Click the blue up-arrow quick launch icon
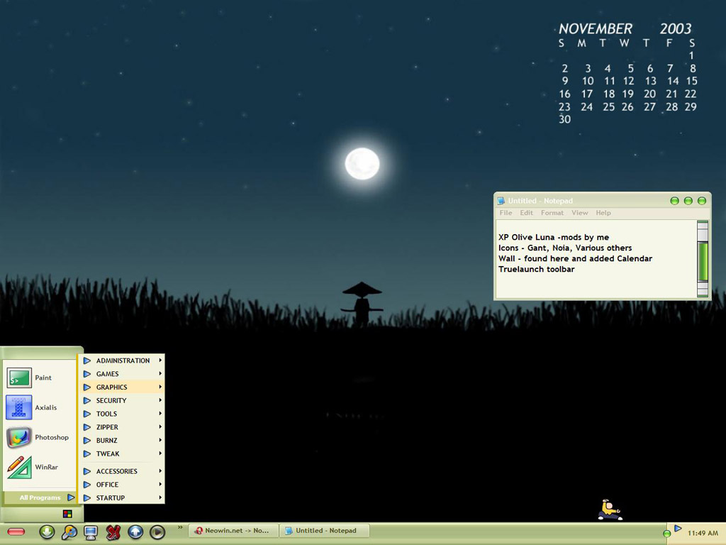Image resolution: width=726 pixels, height=545 pixels. point(135,532)
